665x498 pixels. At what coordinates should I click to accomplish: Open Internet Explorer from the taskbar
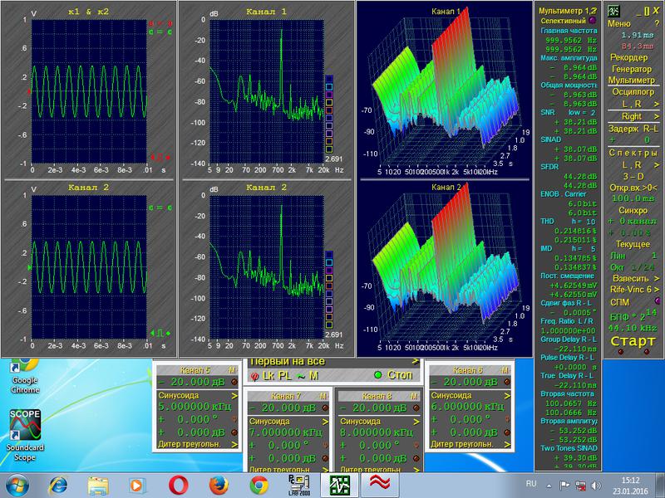(x=58, y=486)
